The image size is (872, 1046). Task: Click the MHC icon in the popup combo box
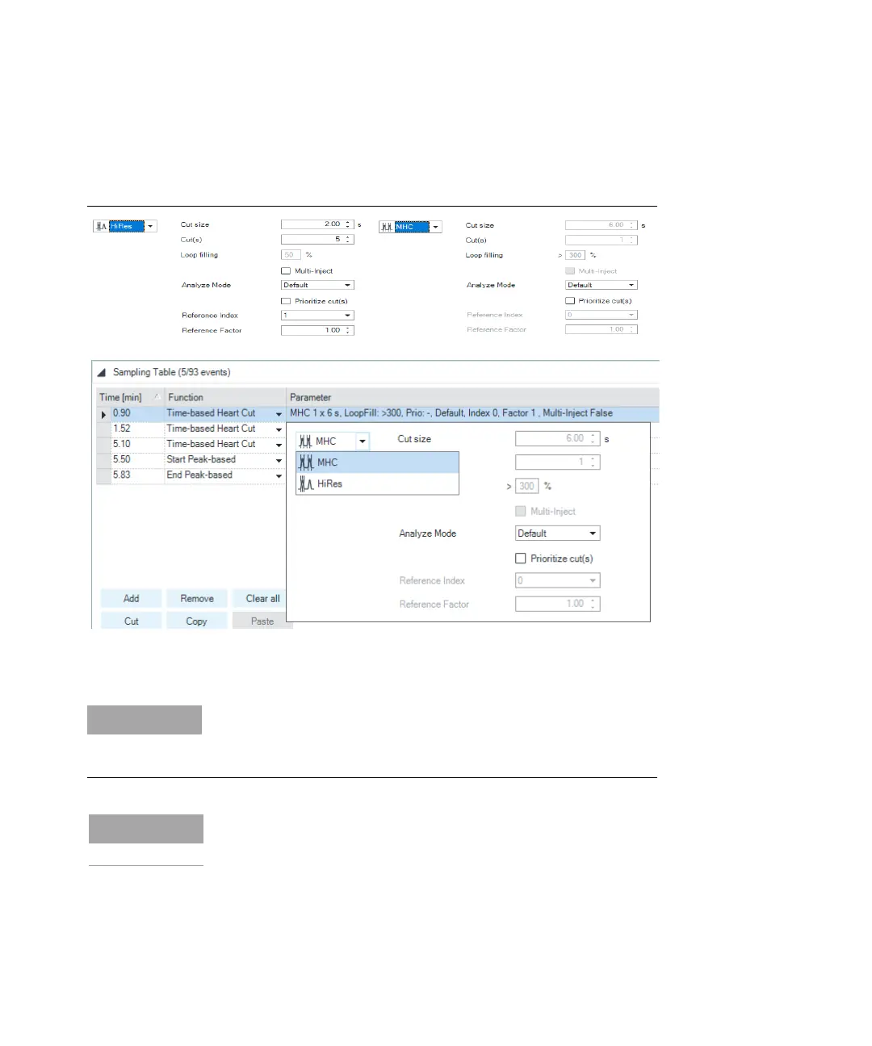click(306, 441)
